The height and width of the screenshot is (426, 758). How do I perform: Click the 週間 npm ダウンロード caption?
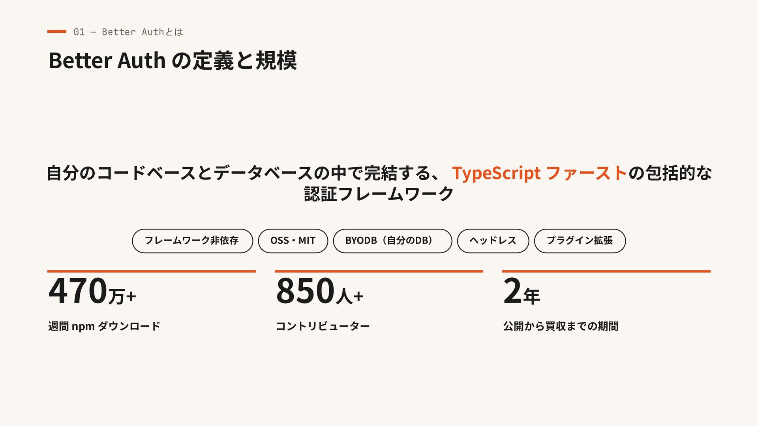[104, 326]
